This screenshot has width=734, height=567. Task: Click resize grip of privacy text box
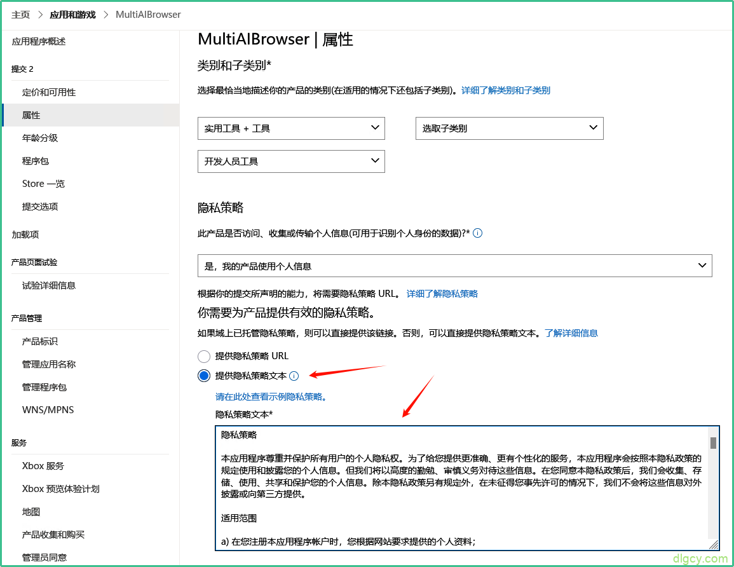(x=714, y=545)
